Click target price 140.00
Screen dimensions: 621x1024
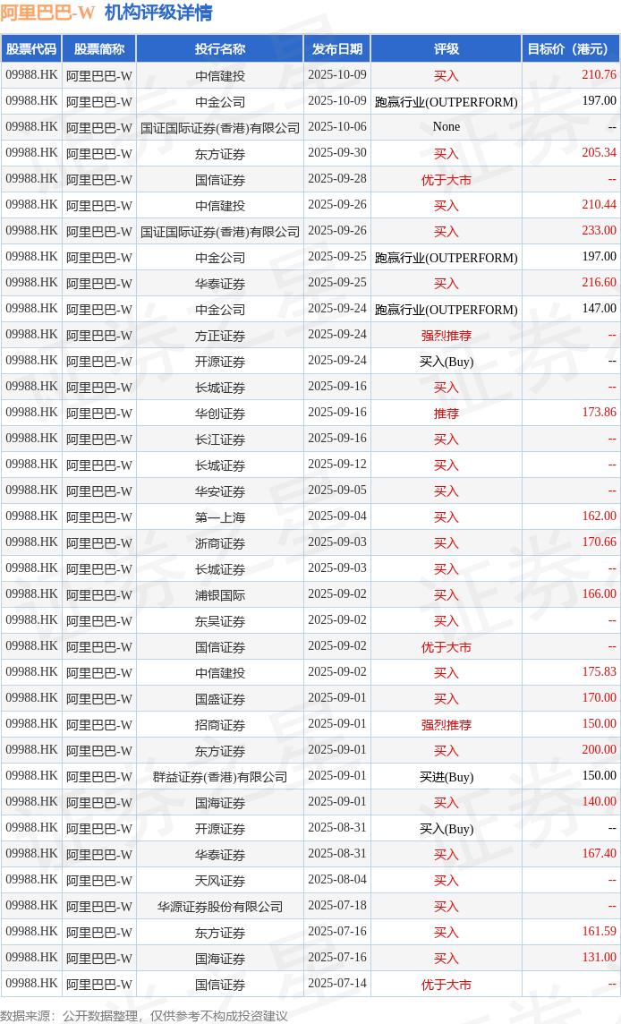599,801
